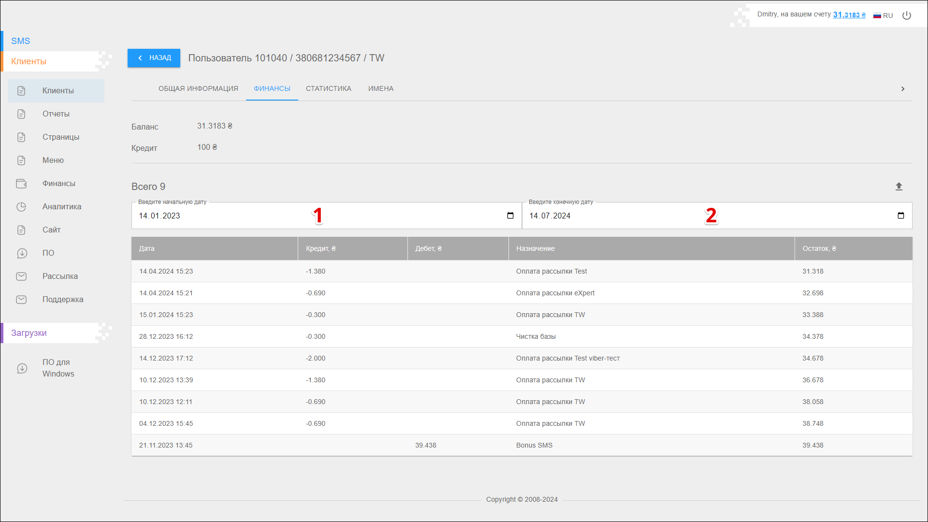Click the Назад back button
The image size is (928, 522).
coord(154,58)
